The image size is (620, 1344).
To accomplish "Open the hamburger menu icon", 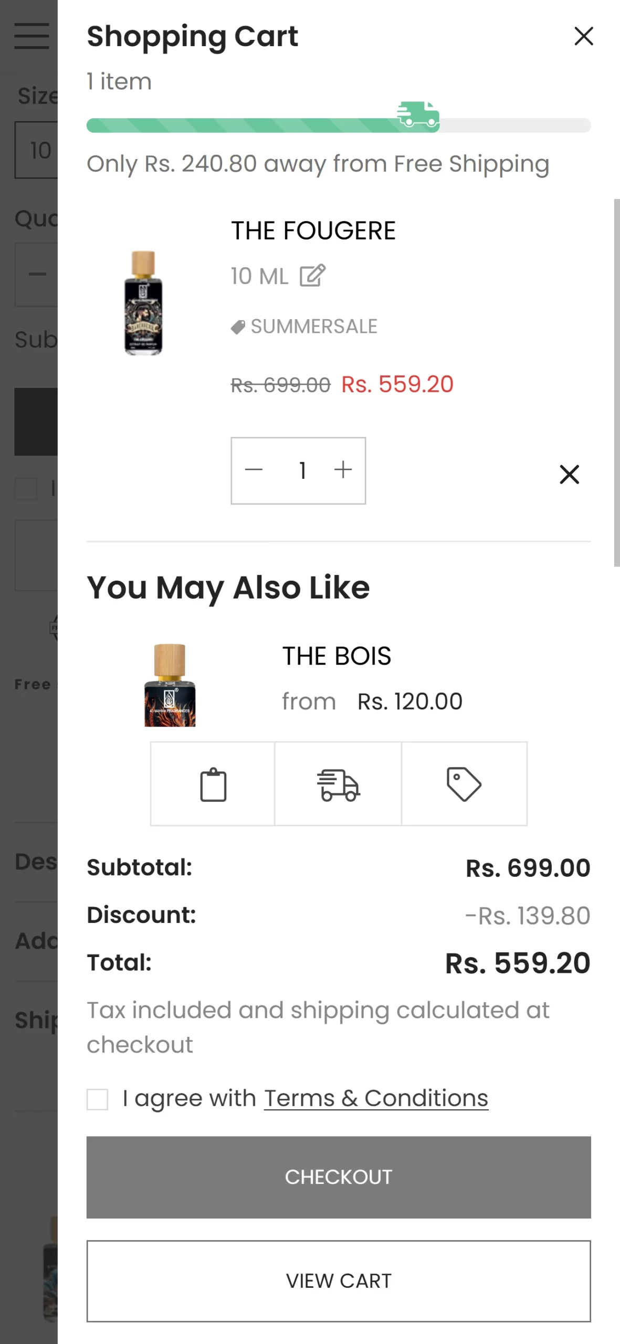I will point(31,36).
